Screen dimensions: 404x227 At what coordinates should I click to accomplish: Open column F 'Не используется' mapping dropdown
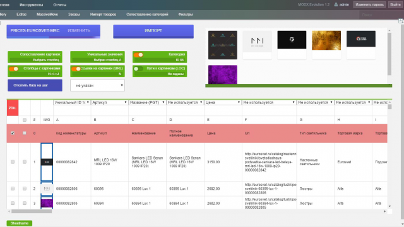(269, 102)
